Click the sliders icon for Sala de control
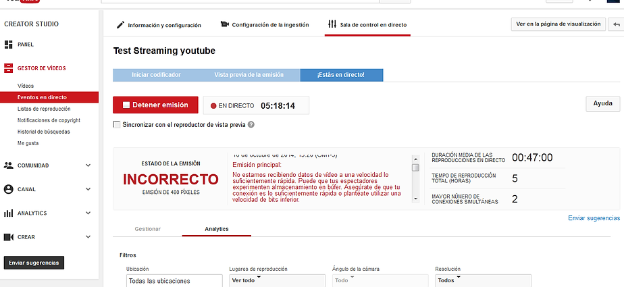Viewport: 624px width, 287px height. point(332,24)
